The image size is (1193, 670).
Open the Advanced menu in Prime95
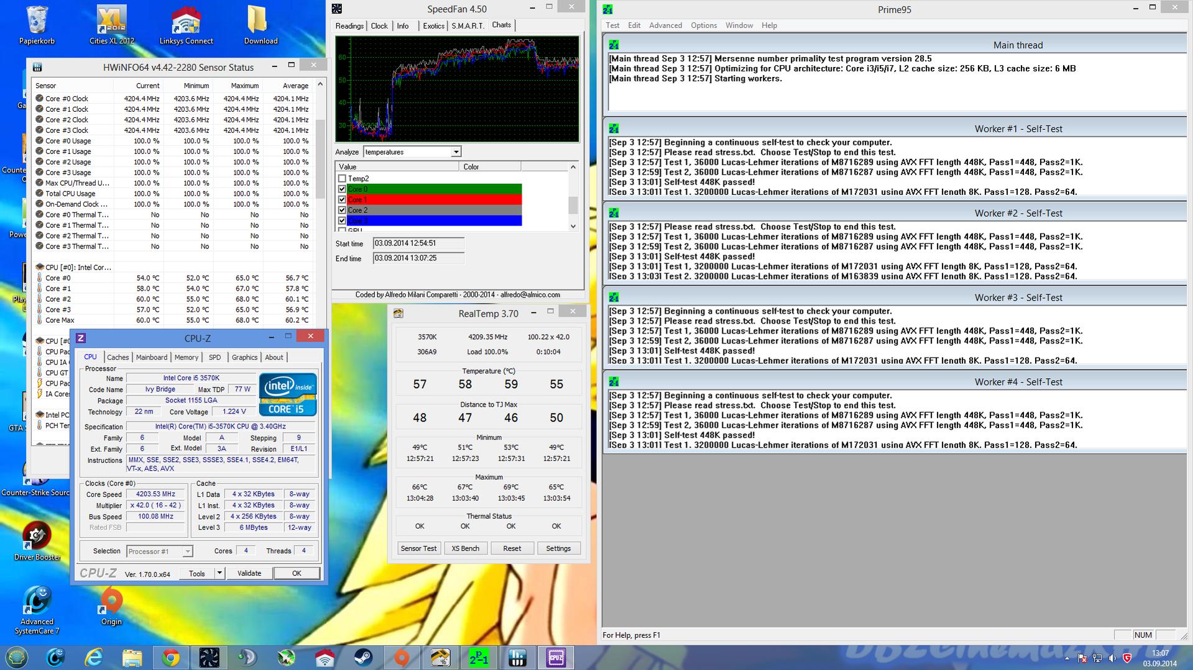[665, 25]
